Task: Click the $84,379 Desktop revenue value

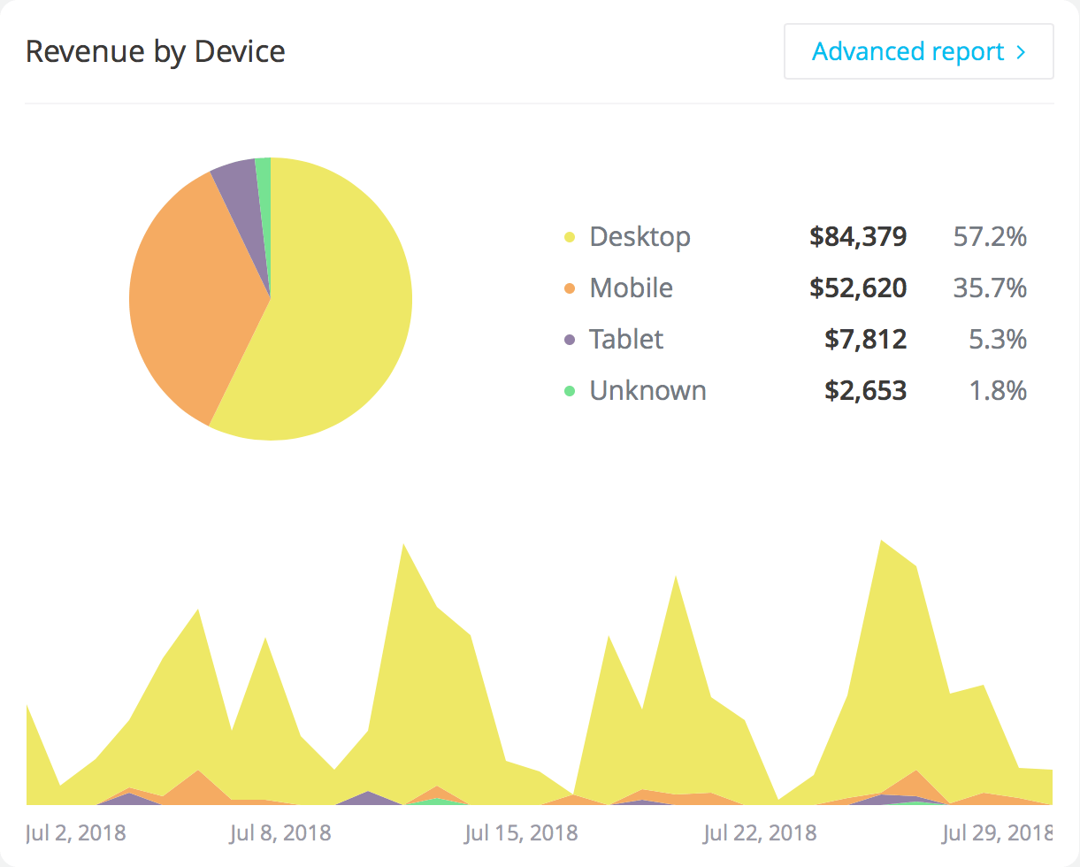Action: click(x=858, y=237)
